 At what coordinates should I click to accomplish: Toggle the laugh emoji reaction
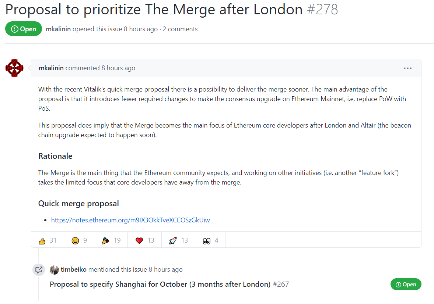pos(79,240)
